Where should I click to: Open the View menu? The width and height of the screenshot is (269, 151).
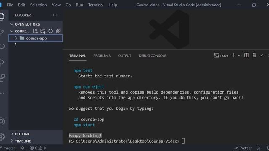[x=56, y=5]
